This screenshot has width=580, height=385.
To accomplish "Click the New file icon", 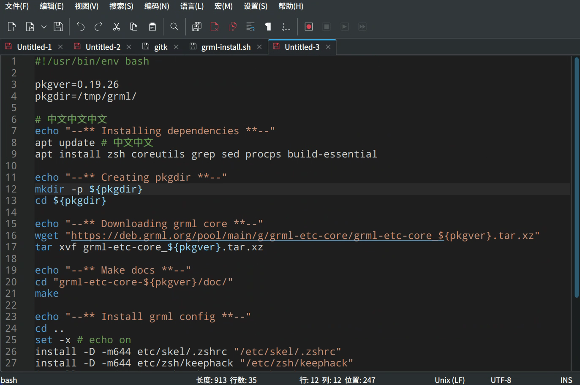I will tap(12, 27).
